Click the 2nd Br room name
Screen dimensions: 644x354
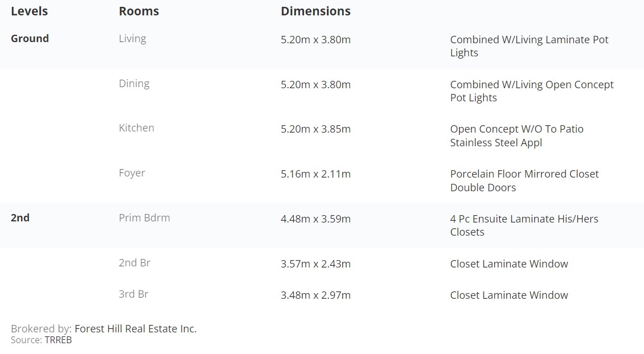tap(134, 263)
